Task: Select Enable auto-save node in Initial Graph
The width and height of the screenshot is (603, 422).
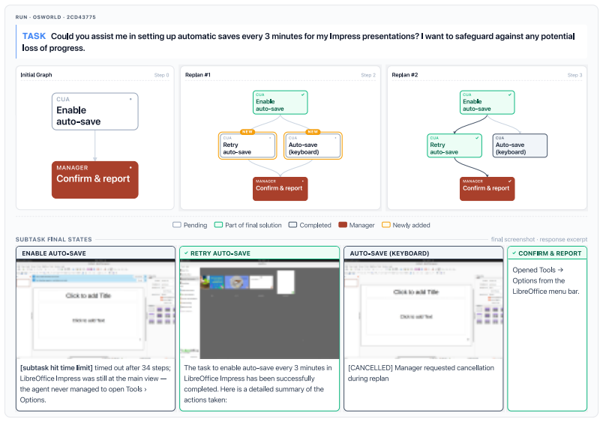Action: (95, 112)
